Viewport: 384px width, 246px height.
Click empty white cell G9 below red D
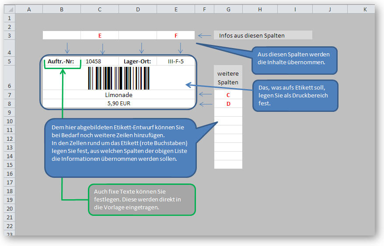pyautogui.click(x=228, y=112)
